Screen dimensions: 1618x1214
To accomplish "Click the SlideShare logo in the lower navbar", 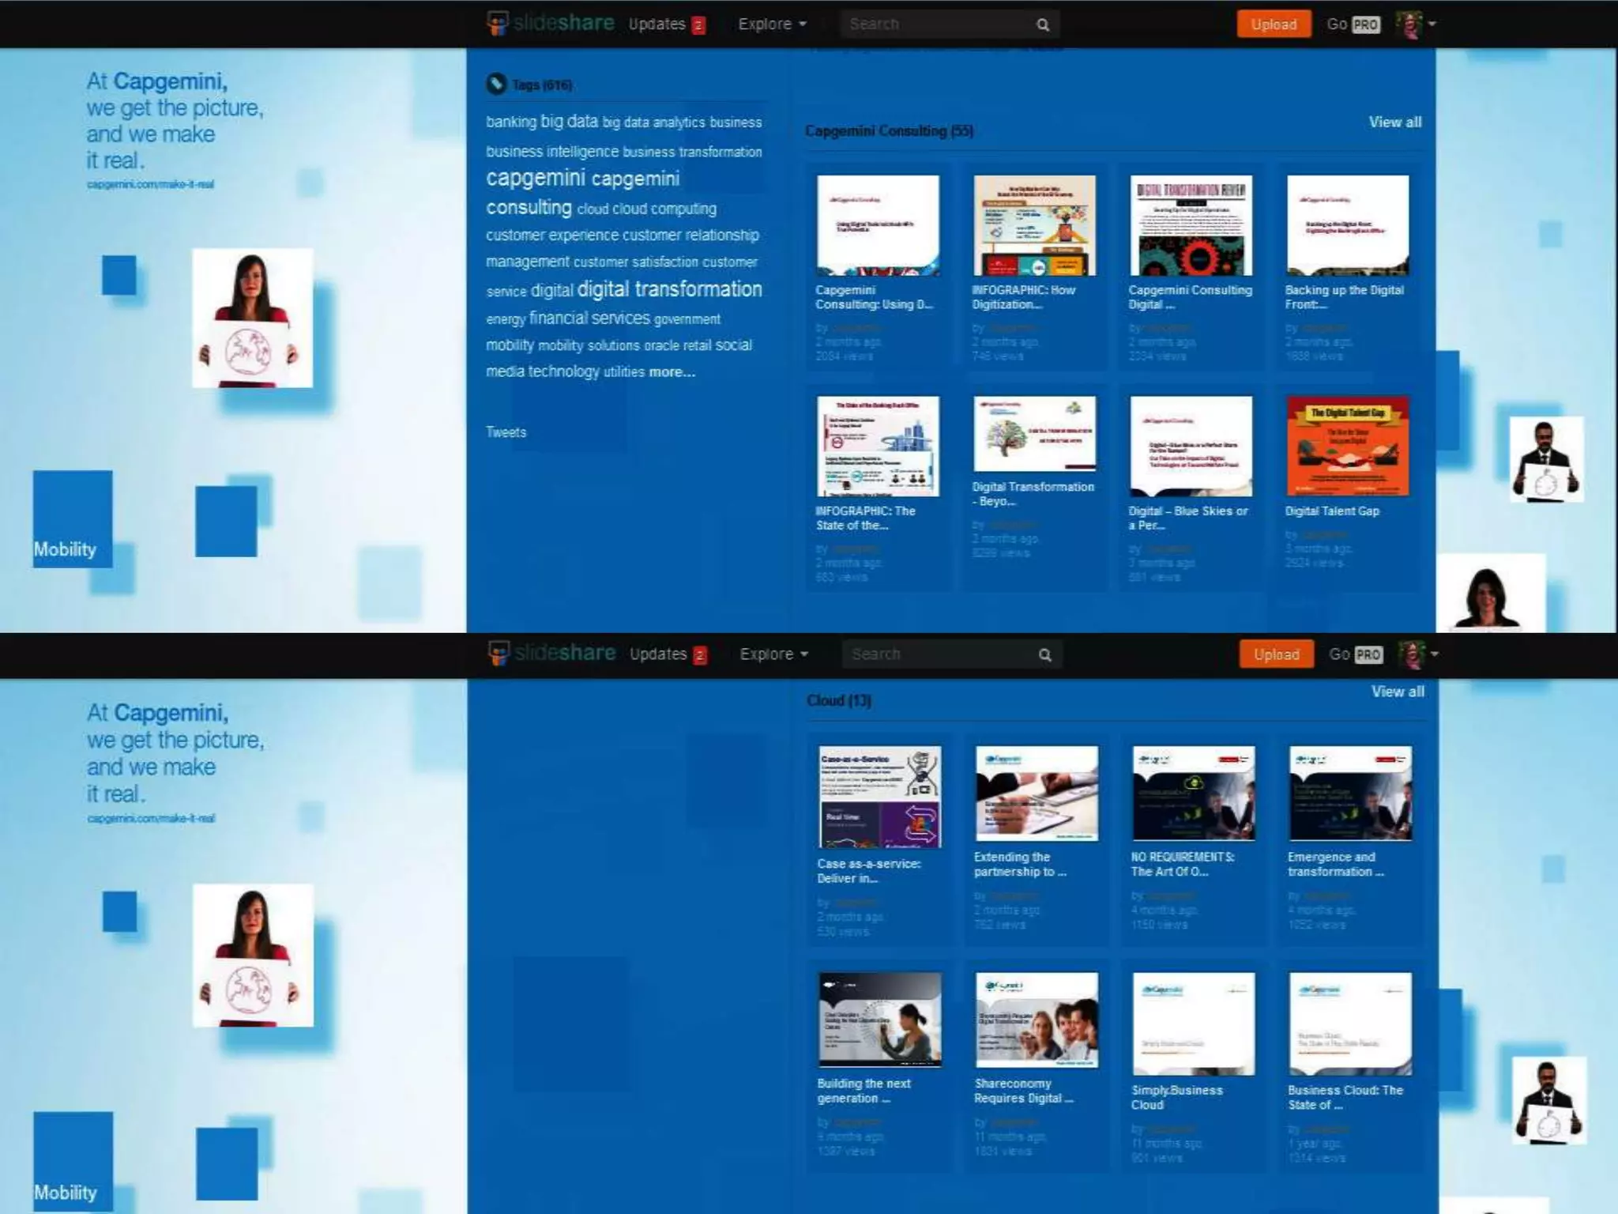I will click(x=552, y=654).
